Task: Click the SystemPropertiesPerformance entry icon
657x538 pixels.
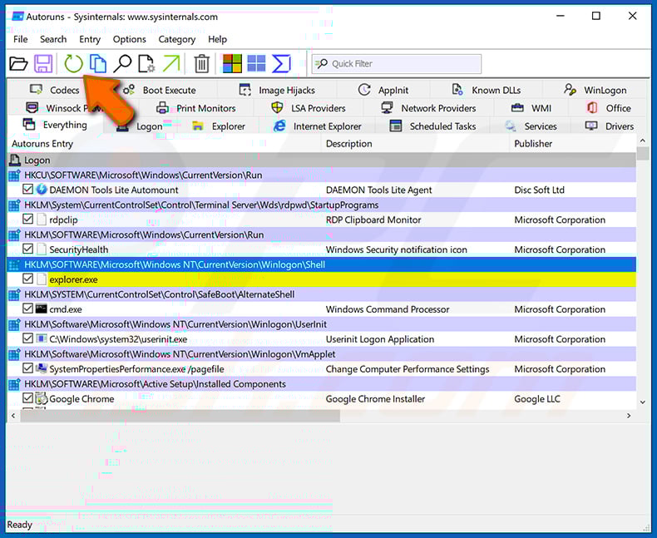Action: [41, 368]
